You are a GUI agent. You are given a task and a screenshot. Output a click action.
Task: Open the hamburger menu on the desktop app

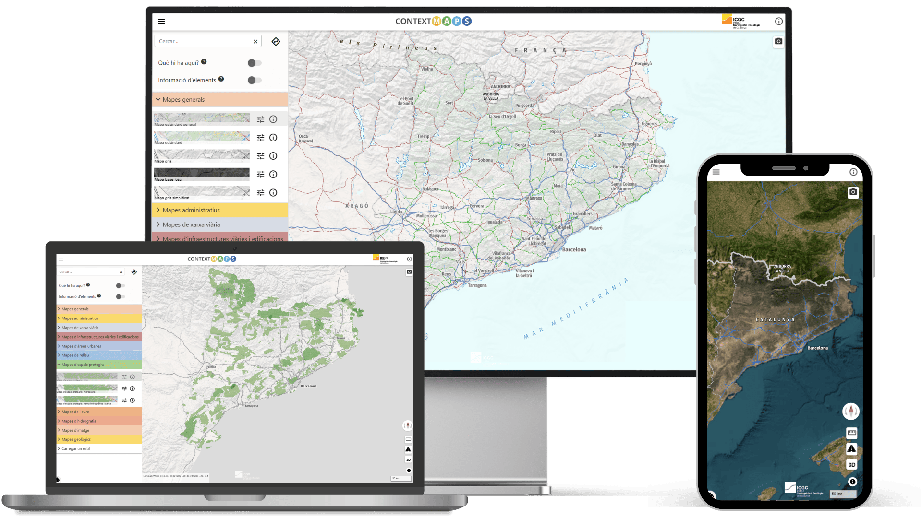tap(161, 21)
